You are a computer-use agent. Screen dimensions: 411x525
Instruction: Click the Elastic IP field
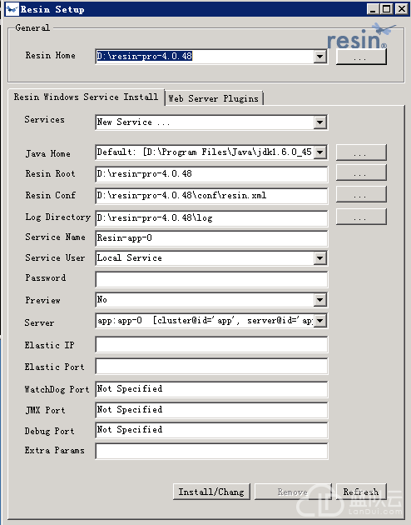click(x=211, y=344)
